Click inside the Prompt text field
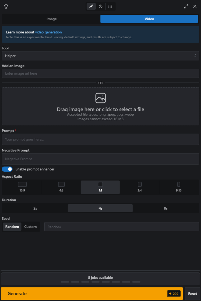201x301 pixels. pos(101,139)
